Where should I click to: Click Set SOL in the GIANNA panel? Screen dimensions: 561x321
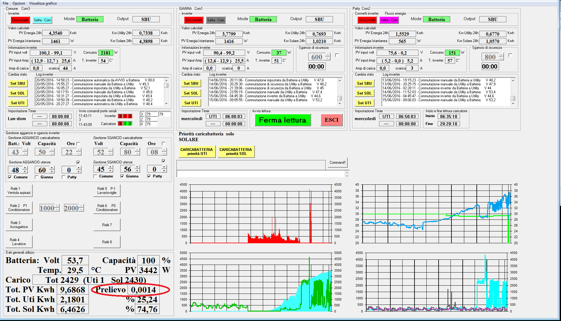(x=191, y=93)
